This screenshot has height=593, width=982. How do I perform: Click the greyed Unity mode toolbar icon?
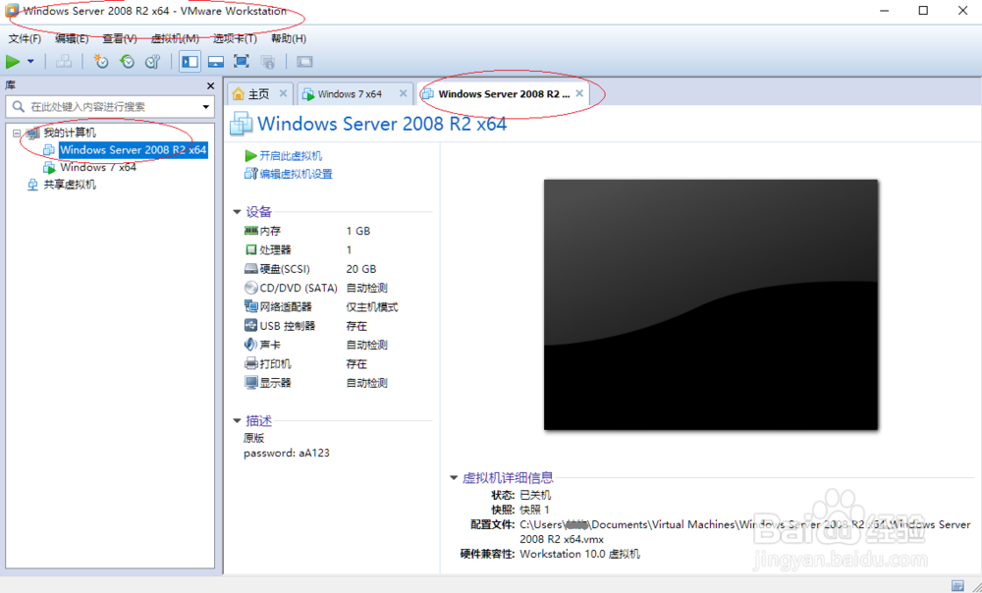pyautogui.click(x=267, y=62)
